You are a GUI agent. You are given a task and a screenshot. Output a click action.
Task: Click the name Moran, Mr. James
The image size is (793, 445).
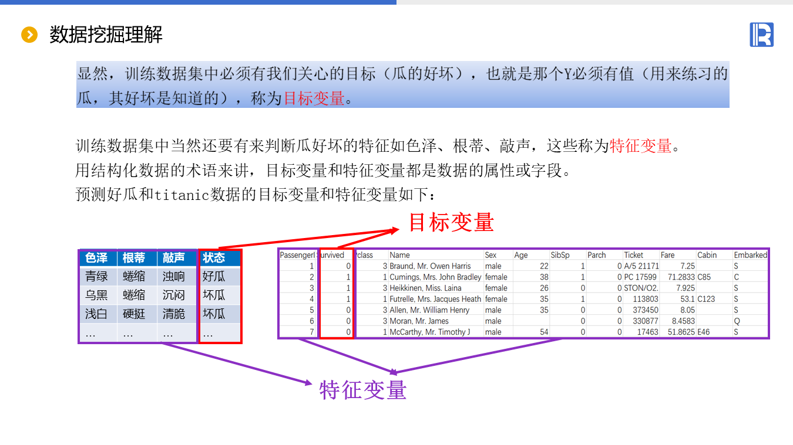click(419, 321)
